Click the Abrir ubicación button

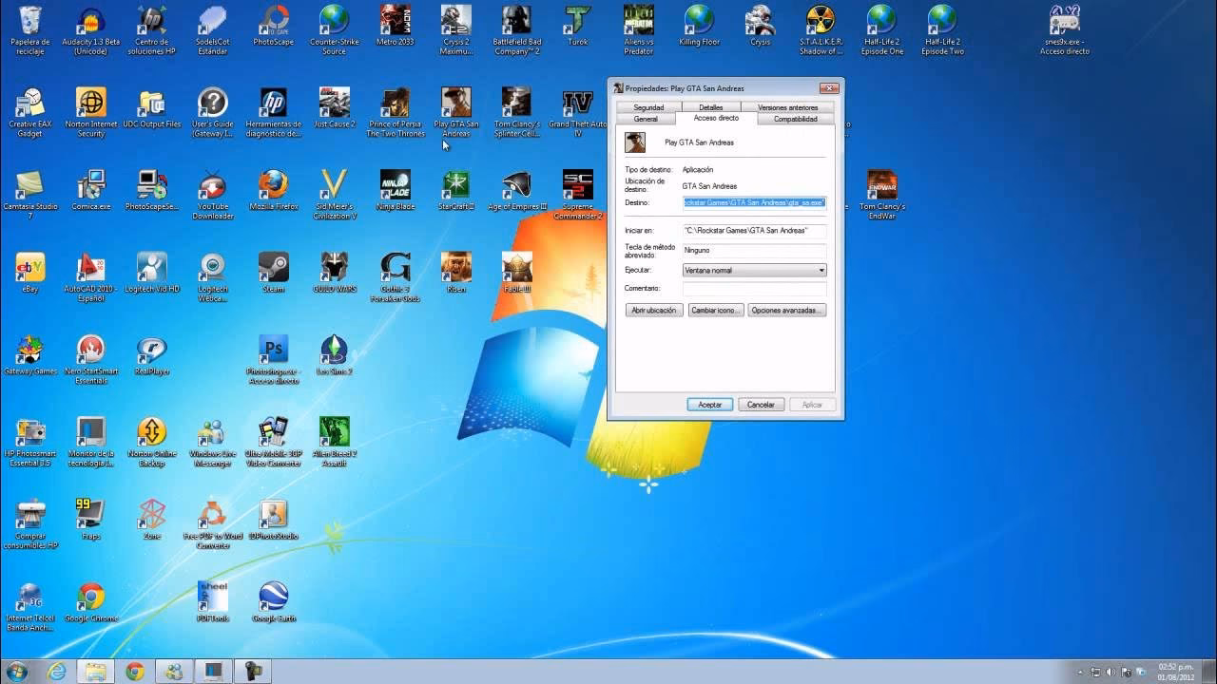(654, 311)
